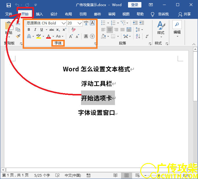Open the font size dropdown
This screenshot has width=198, height=179.
pos(80,23)
